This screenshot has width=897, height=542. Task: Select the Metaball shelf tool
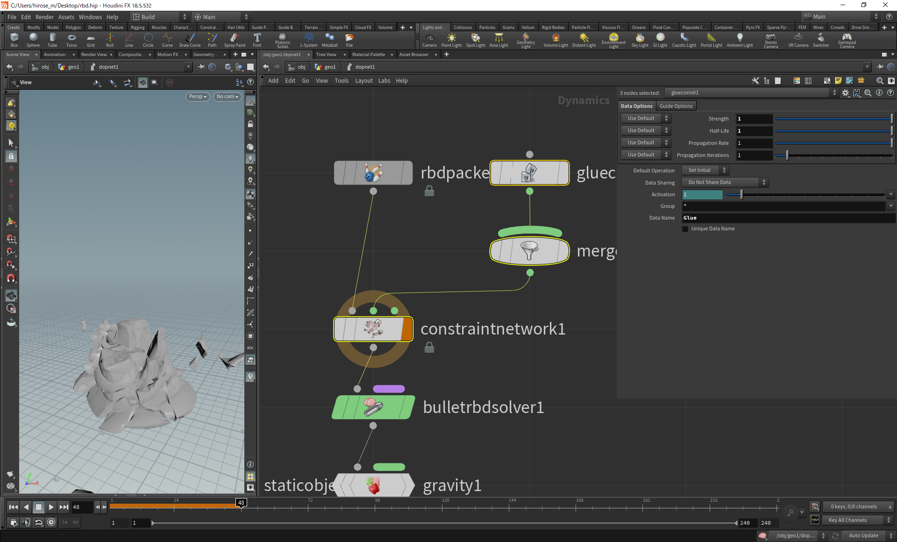click(x=330, y=40)
